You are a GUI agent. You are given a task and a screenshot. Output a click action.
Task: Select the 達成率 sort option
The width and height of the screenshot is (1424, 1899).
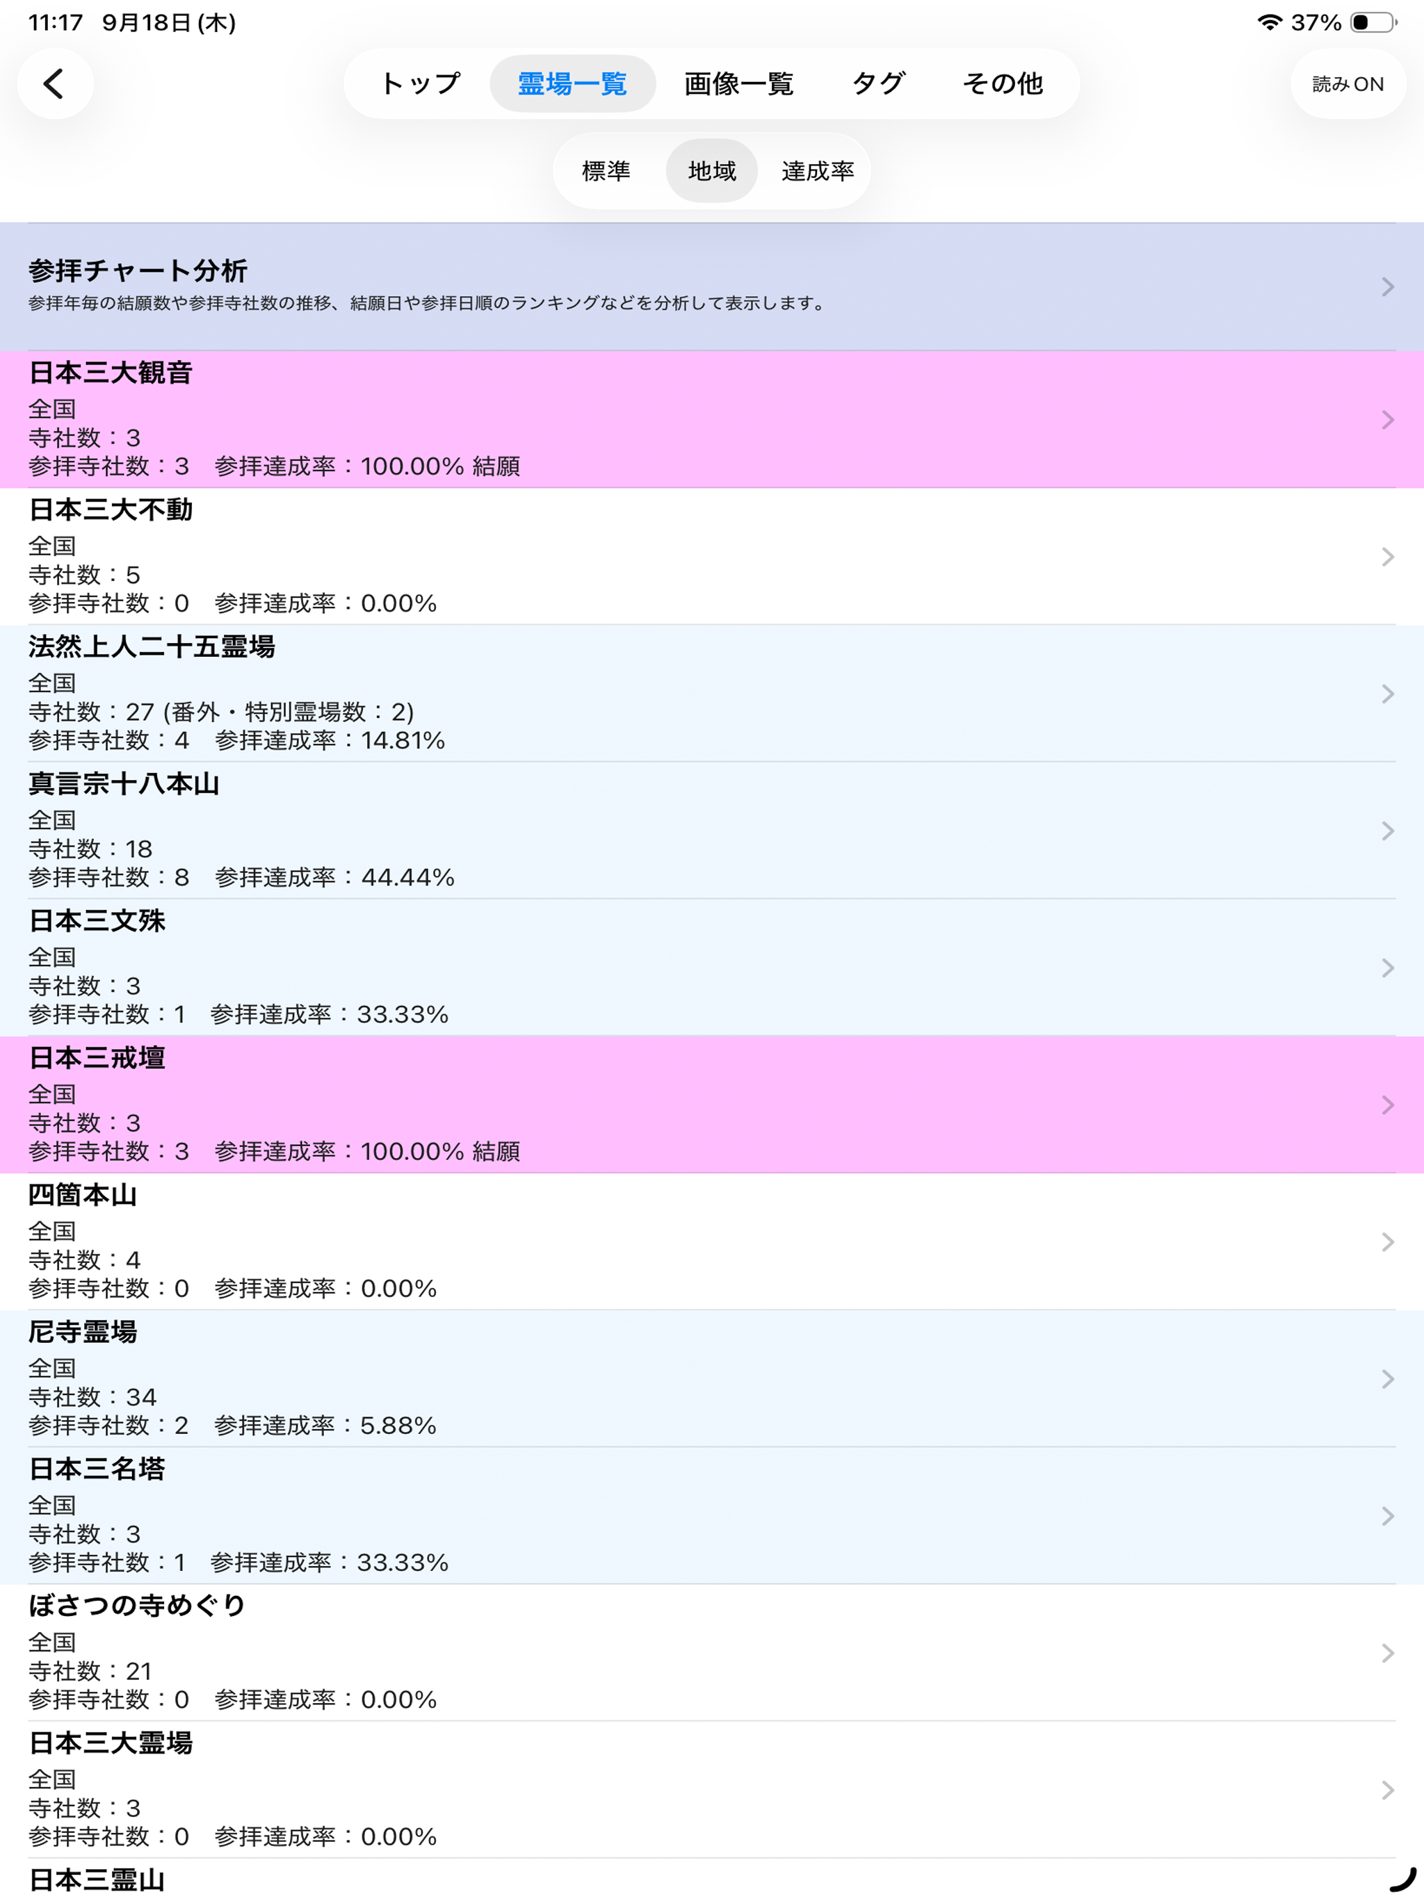tap(818, 171)
